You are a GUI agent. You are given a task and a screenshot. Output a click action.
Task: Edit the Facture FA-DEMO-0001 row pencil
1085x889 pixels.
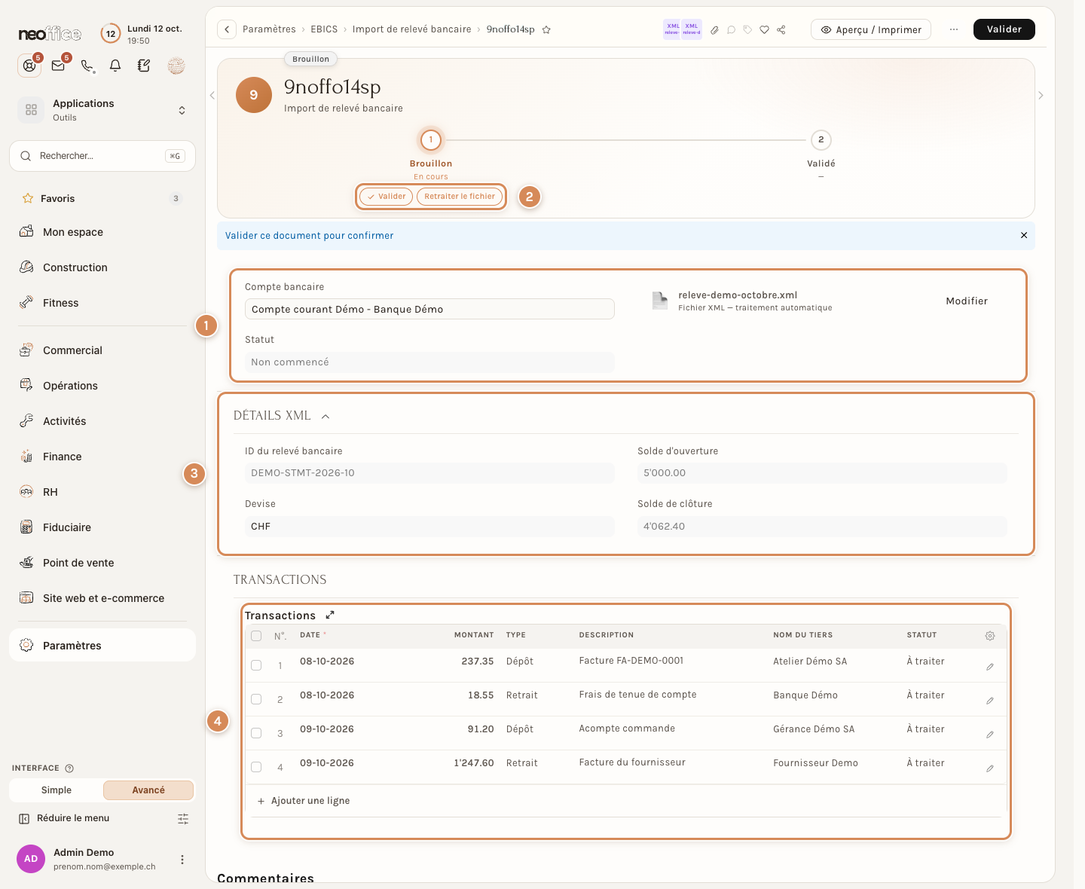(990, 667)
